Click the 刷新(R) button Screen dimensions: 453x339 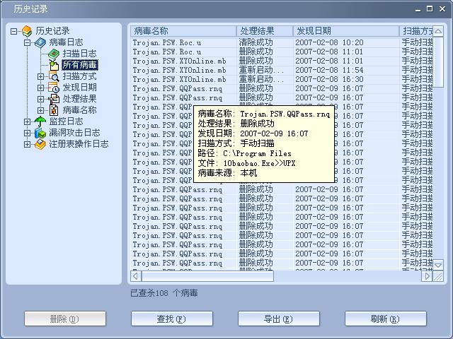386,319
